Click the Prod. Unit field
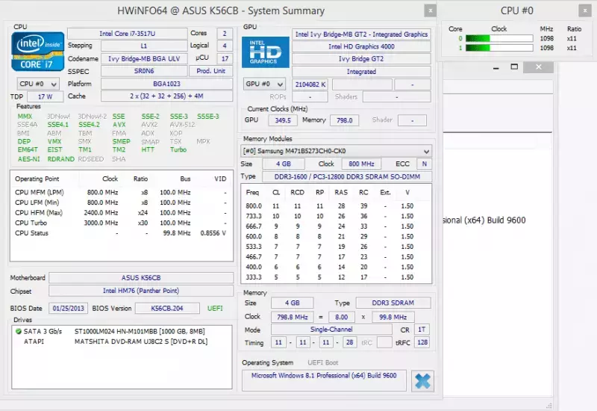The image size is (597, 411). click(x=210, y=71)
